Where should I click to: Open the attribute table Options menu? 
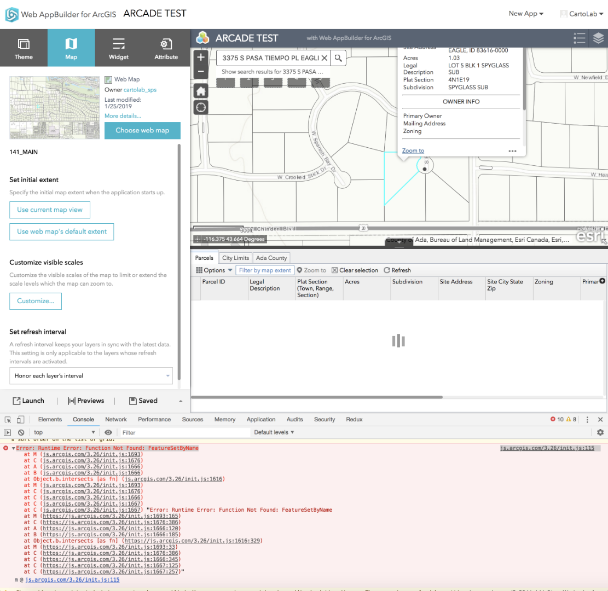coord(213,270)
